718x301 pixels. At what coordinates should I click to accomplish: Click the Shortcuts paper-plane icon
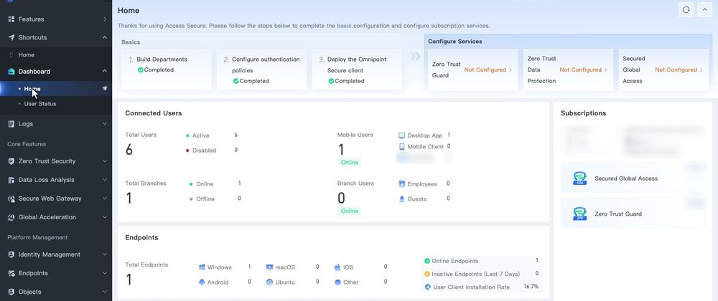click(x=11, y=37)
